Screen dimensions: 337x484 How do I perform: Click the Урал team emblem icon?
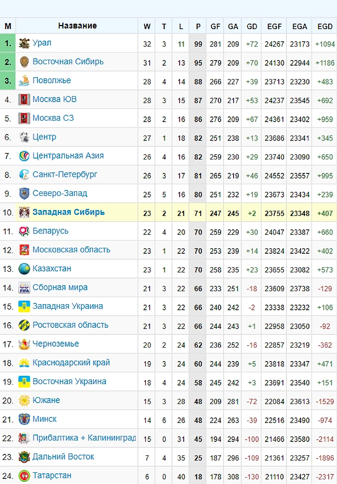click(24, 43)
